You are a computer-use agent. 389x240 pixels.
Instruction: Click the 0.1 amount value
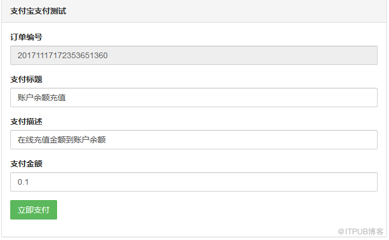click(23, 182)
